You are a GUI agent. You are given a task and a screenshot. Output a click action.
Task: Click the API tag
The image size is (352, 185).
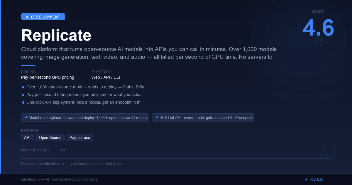coord(28,137)
